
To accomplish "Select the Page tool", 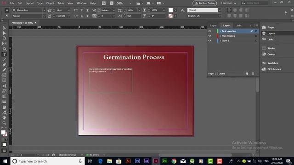I will coord(4,38).
